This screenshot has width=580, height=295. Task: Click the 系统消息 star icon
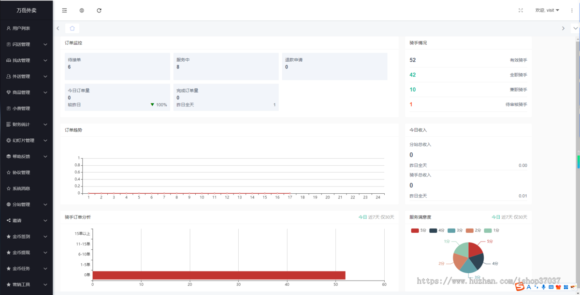[9, 188]
